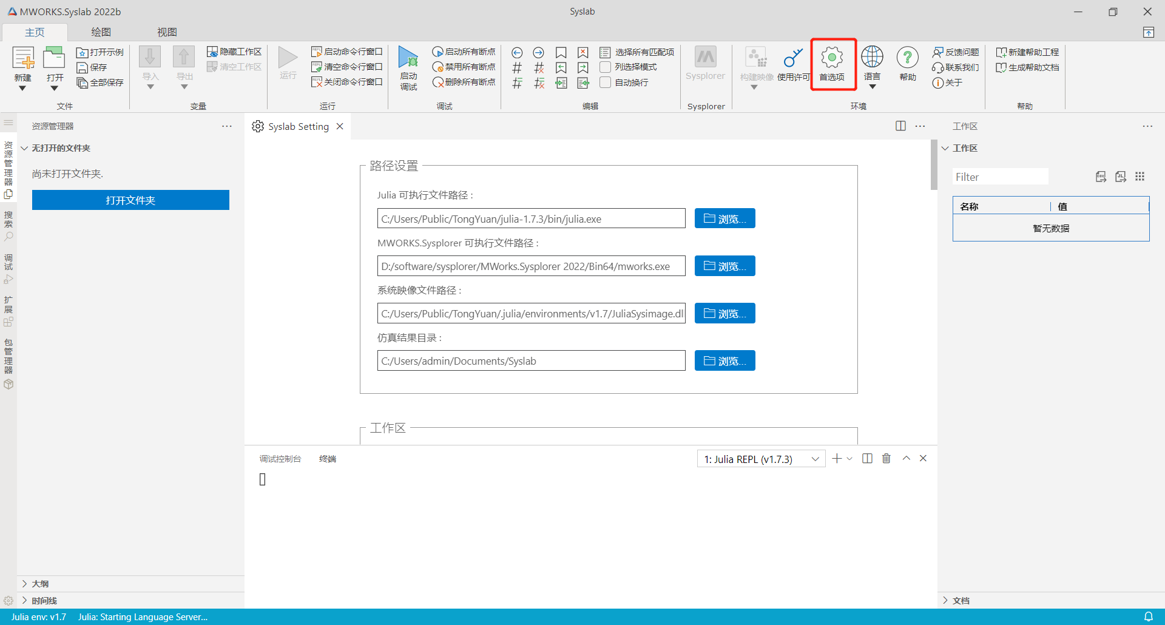Click the 新建 new file icon
Image resolution: width=1165 pixels, height=625 pixels.
coord(23,59)
